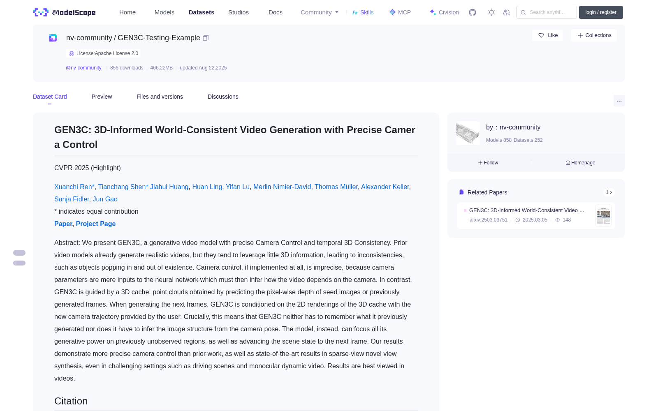Click 'updated Aug 22,2025' text
658x411 pixels.
[x=203, y=68]
